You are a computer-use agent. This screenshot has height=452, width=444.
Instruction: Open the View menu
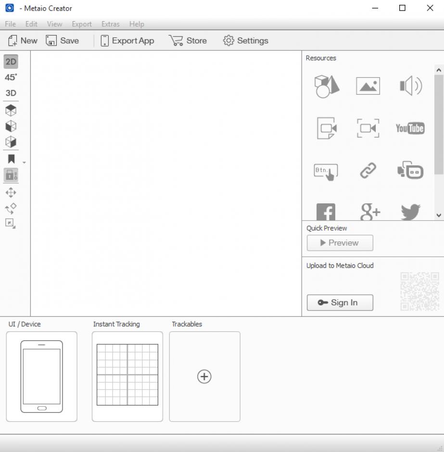54,24
